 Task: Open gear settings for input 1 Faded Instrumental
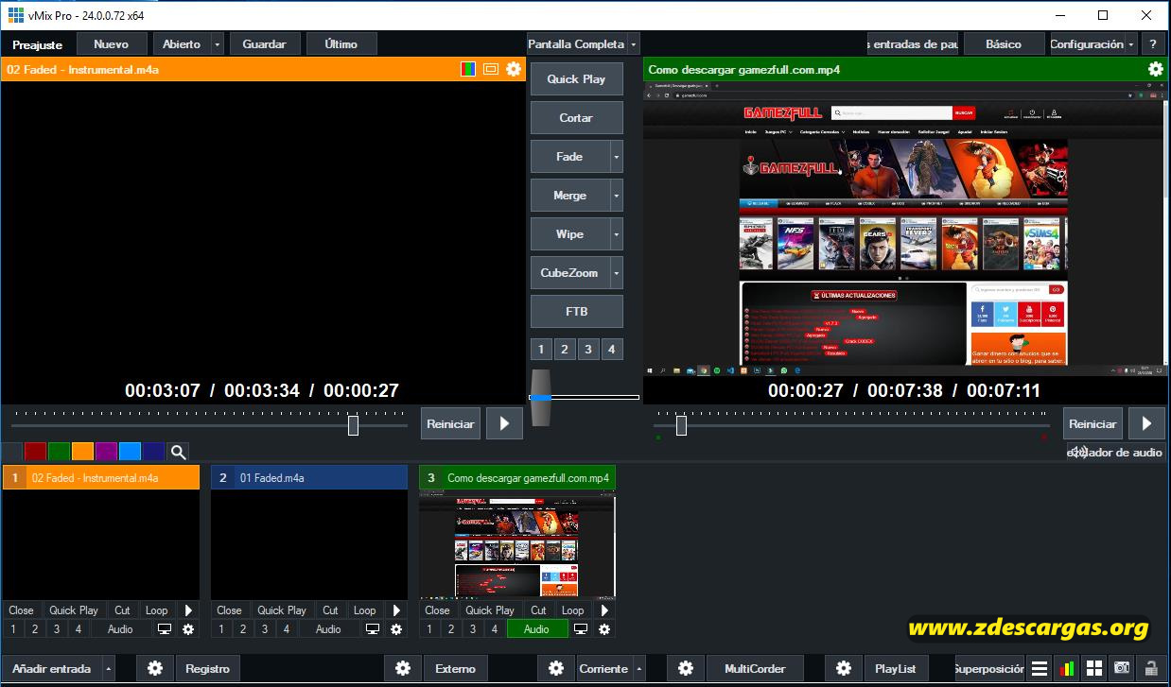pyautogui.click(x=188, y=628)
